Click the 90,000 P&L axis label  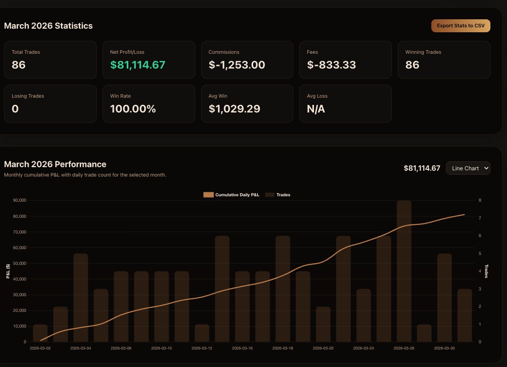click(x=20, y=200)
